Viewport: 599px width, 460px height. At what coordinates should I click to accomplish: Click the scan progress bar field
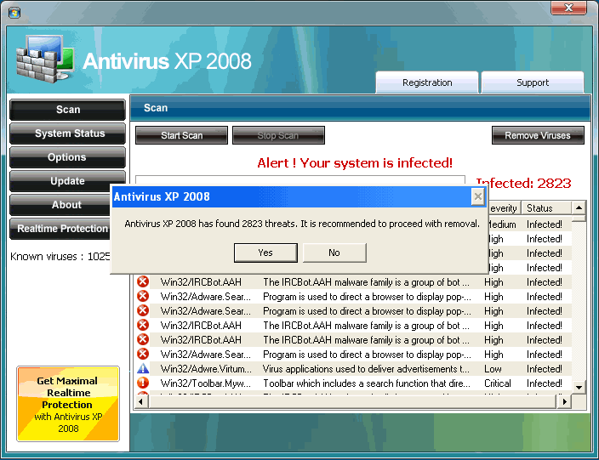pyautogui.click(x=300, y=180)
